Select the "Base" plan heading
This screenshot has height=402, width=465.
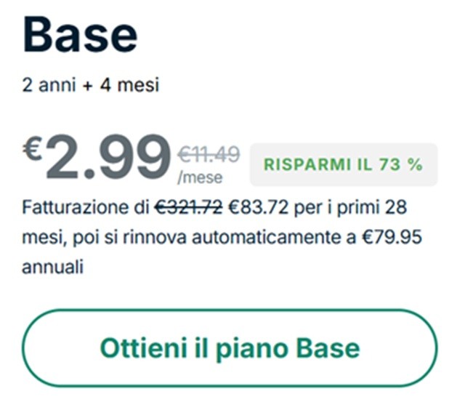click(80, 34)
